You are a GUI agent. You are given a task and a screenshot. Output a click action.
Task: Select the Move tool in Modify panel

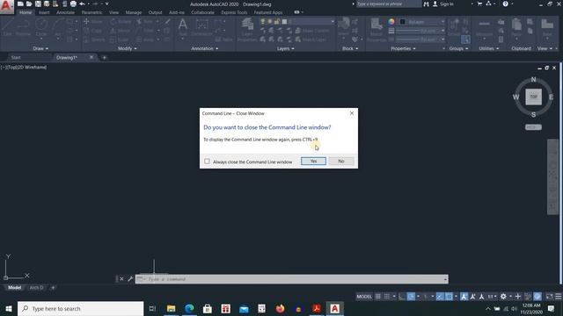pyautogui.click(x=93, y=21)
